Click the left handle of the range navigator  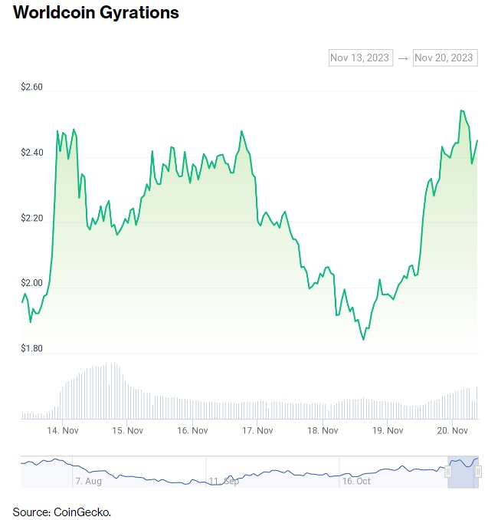448,472
